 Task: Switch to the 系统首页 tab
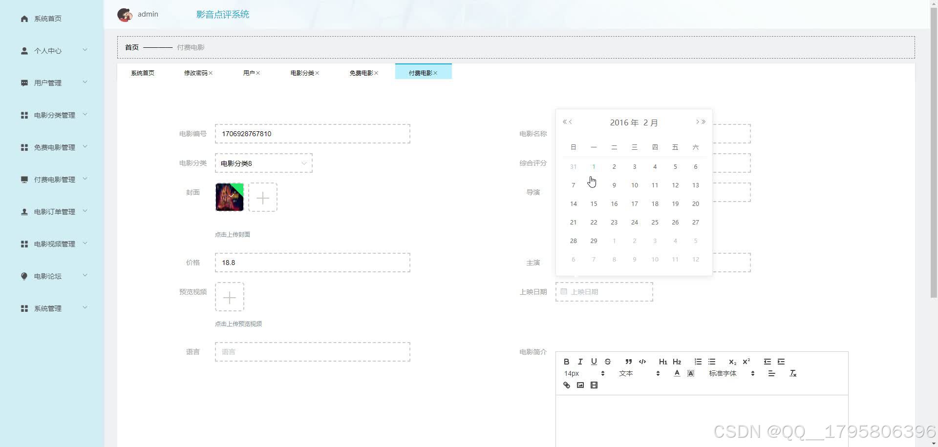point(142,73)
